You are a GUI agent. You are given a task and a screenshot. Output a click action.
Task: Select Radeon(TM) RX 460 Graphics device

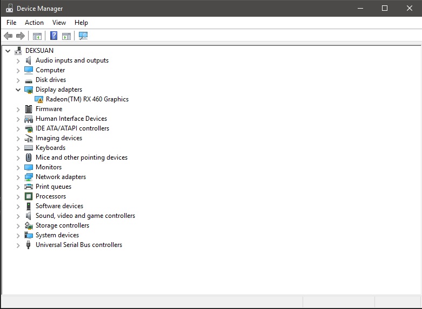(87, 99)
